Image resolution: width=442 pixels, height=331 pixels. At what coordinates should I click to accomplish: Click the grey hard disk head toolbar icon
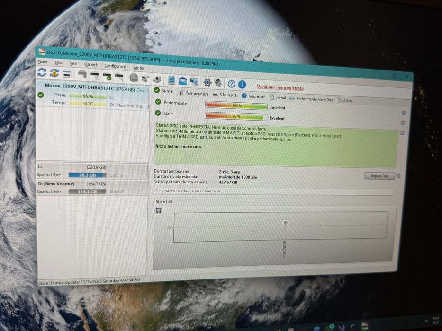click(82, 75)
